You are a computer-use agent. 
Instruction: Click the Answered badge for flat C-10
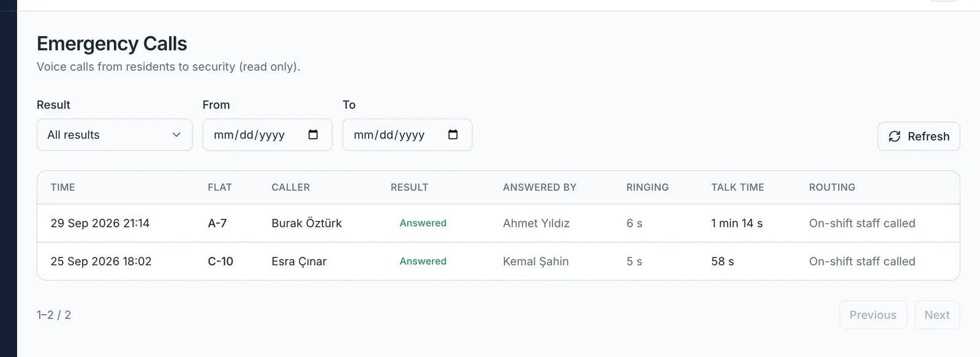tap(423, 261)
